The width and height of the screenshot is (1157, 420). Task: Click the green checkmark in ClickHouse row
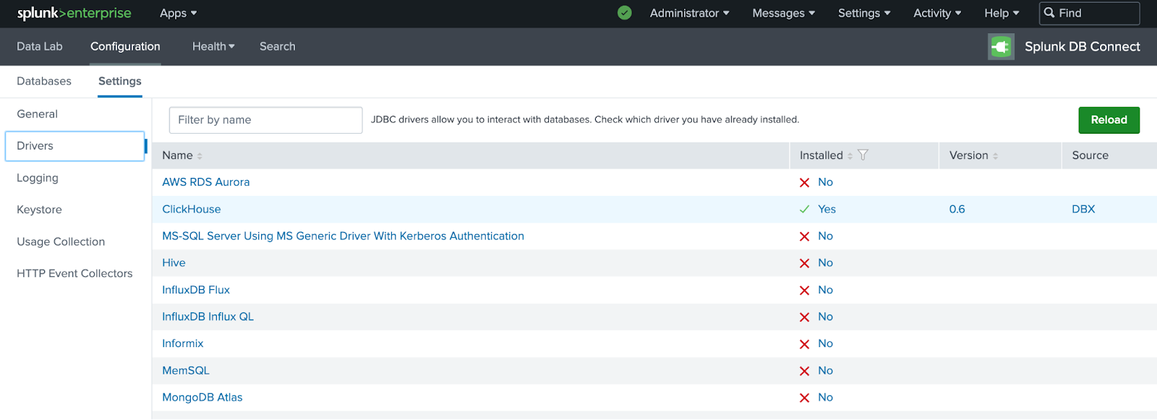(x=804, y=210)
